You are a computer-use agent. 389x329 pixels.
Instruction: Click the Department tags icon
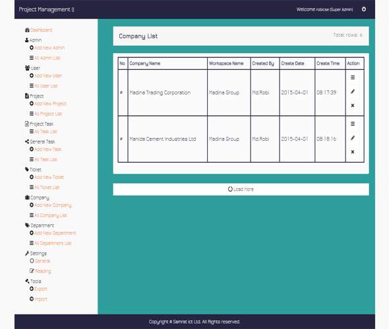pyautogui.click(x=27, y=225)
